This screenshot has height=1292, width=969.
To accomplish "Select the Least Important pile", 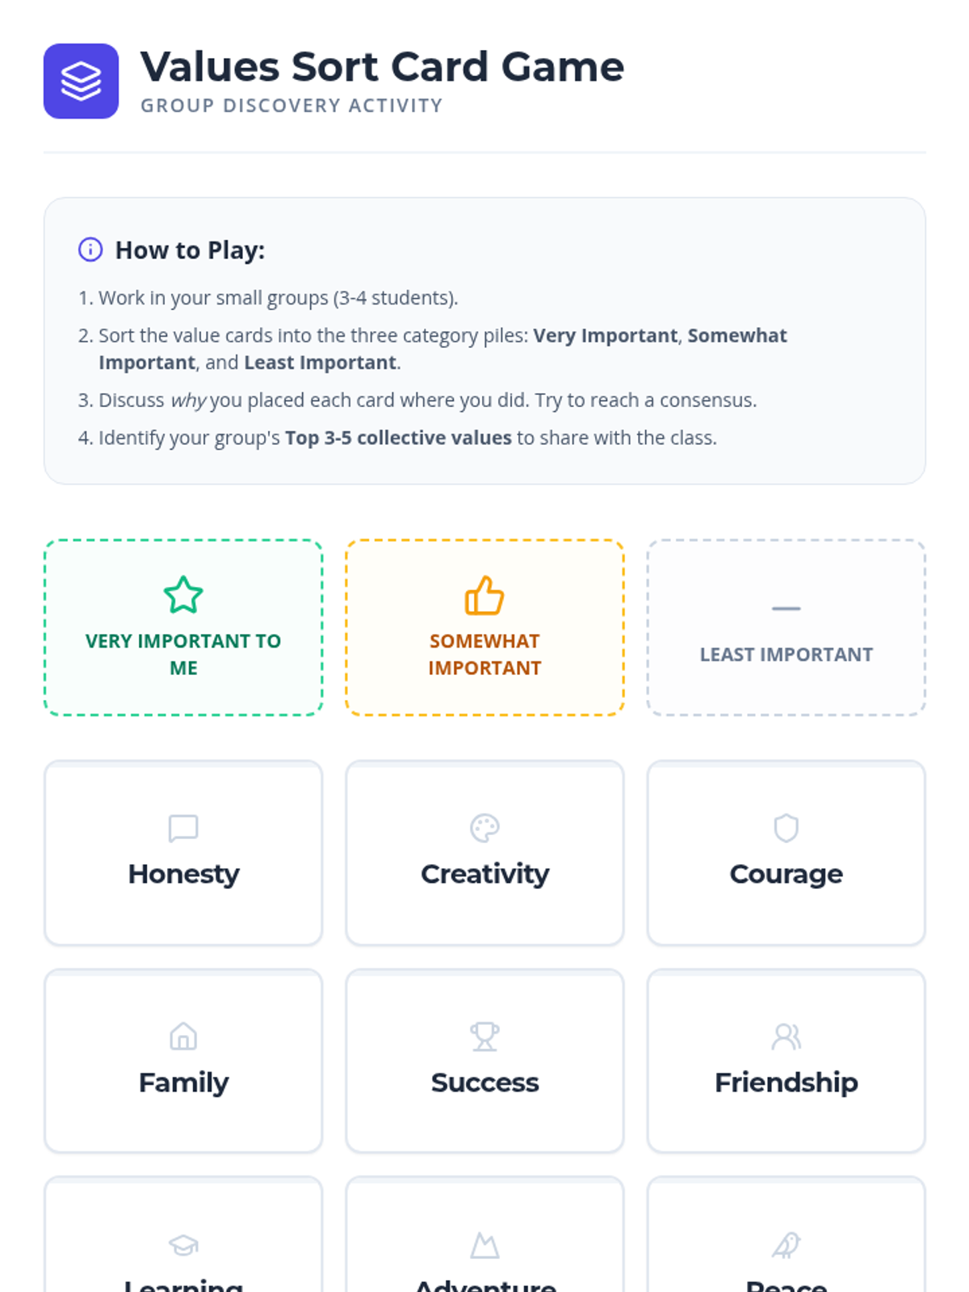I will click(x=786, y=627).
